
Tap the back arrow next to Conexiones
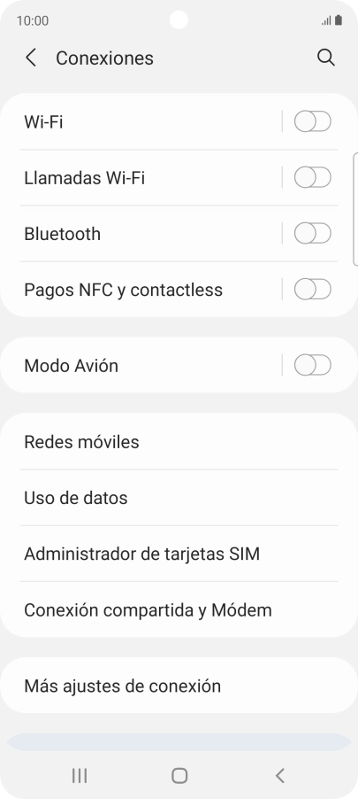click(x=31, y=58)
